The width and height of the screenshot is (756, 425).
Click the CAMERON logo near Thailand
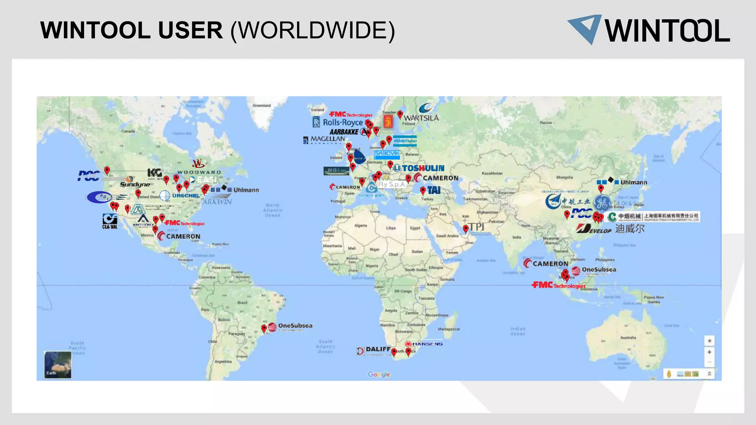pos(546,263)
